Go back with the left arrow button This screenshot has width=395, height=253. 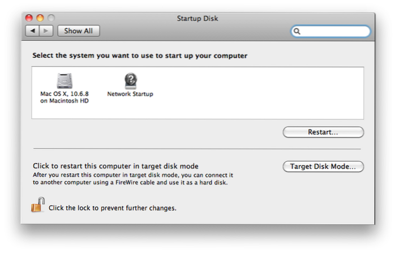pyautogui.click(x=33, y=31)
